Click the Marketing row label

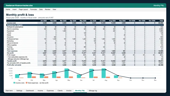pyautogui.click(x=10, y=41)
